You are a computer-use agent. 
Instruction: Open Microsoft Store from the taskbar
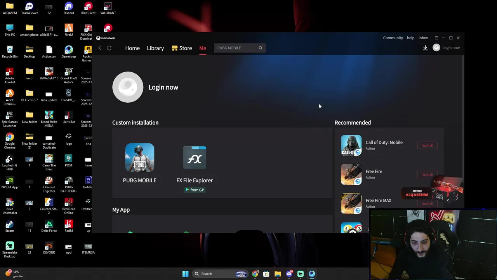(266, 274)
